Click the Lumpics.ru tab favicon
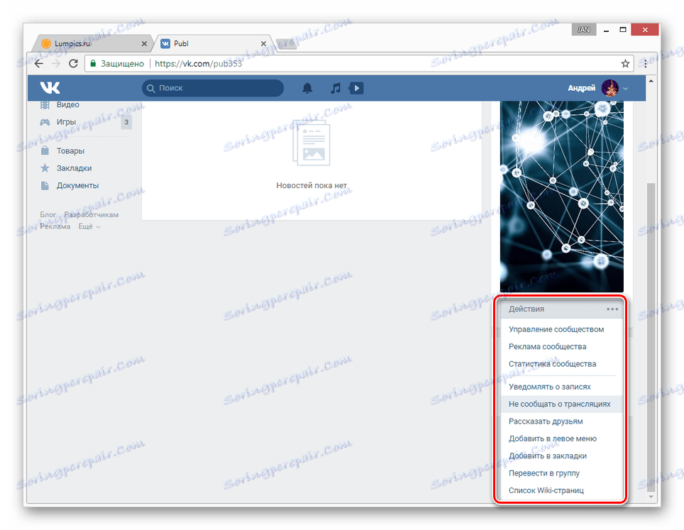684x530 pixels. click(x=46, y=43)
